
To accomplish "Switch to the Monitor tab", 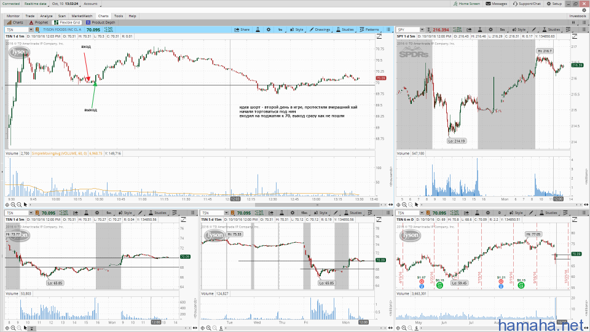I will click(x=13, y=16).
